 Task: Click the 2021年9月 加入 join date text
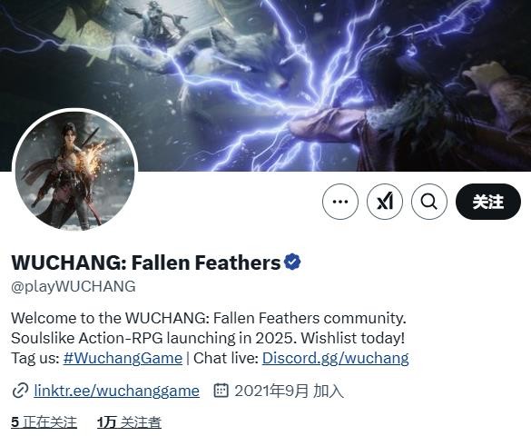290,391
